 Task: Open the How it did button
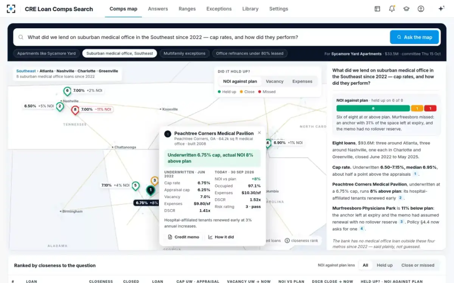pos(221,237)
